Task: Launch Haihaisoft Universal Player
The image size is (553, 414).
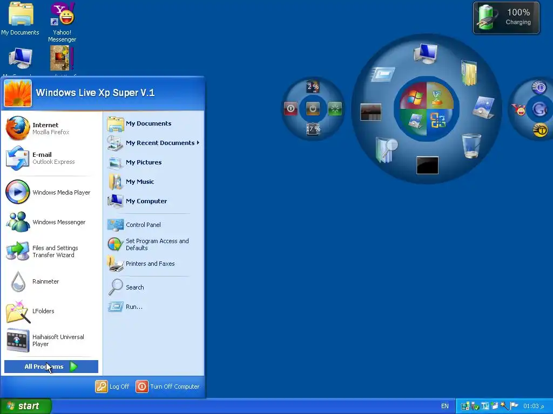Action: click(51, 341)
